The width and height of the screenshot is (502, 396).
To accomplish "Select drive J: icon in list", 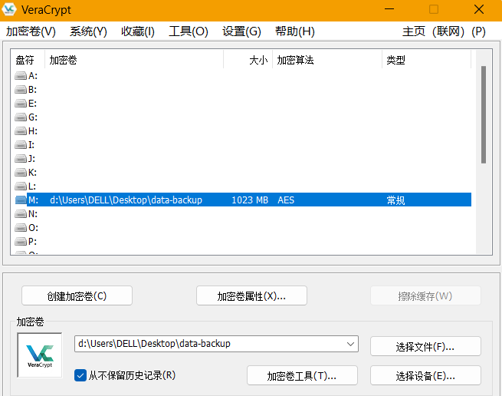I will pos(21,159).
